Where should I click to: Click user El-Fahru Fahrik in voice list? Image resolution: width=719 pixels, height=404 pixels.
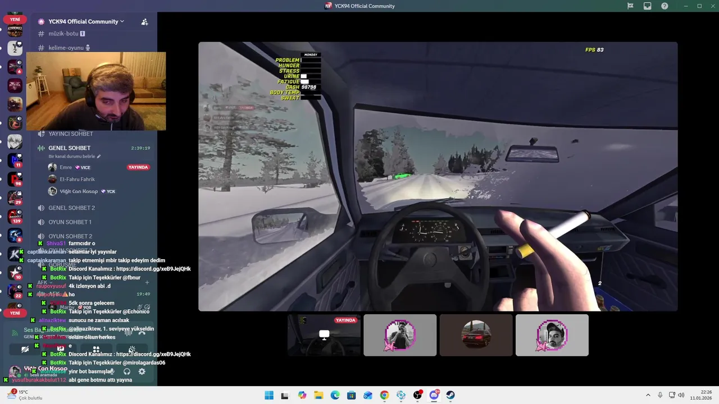[77, 179]
